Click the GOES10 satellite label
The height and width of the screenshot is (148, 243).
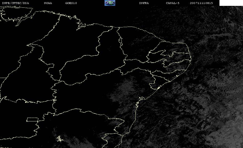[71, 3]
